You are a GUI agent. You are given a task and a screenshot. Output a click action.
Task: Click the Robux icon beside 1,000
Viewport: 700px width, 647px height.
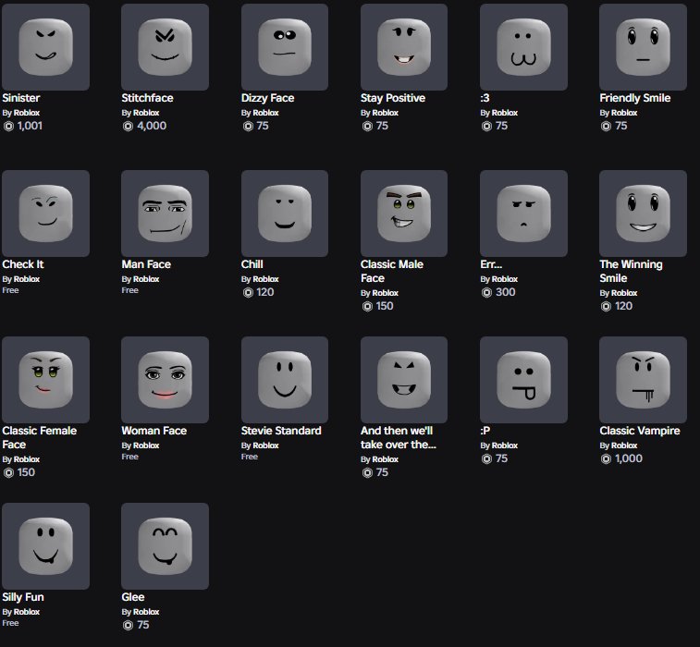point(606,459)
